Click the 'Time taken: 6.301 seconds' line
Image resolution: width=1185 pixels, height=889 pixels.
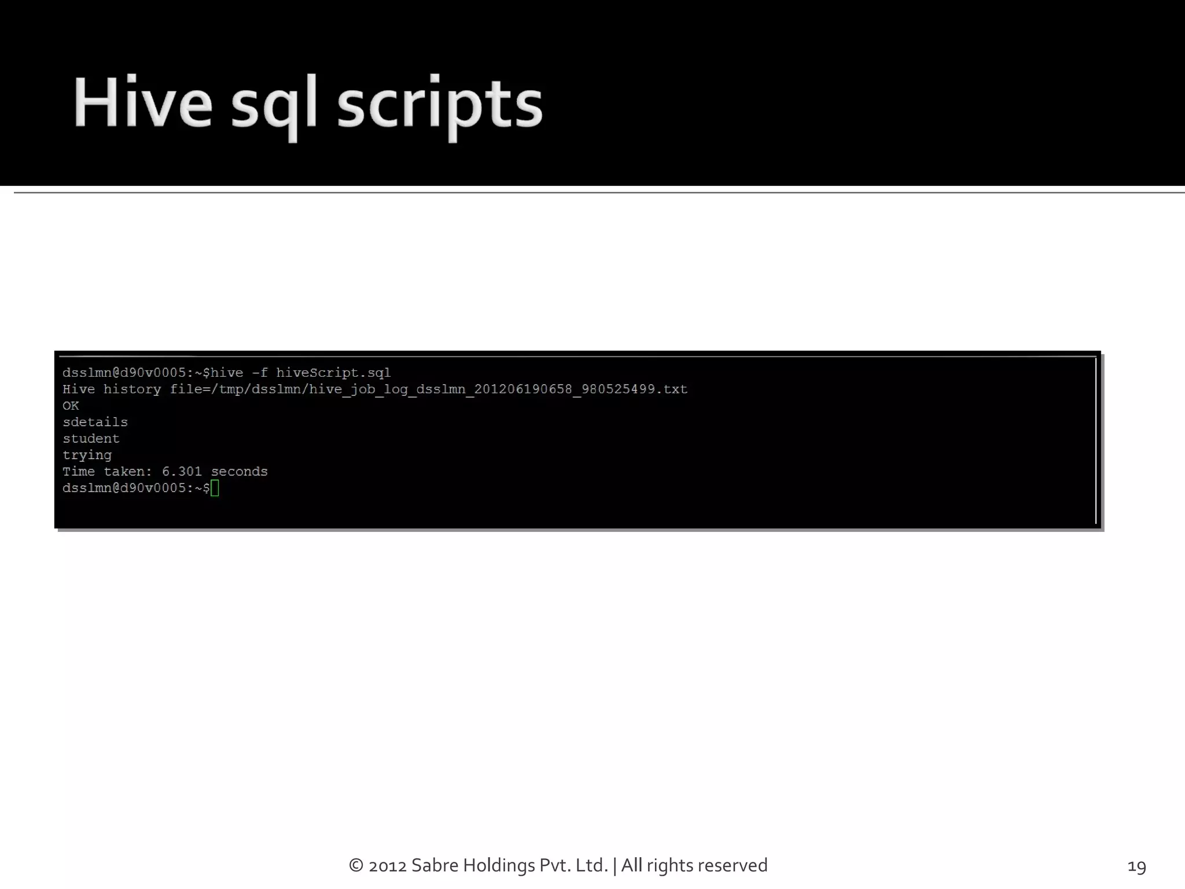pos(165,472)
